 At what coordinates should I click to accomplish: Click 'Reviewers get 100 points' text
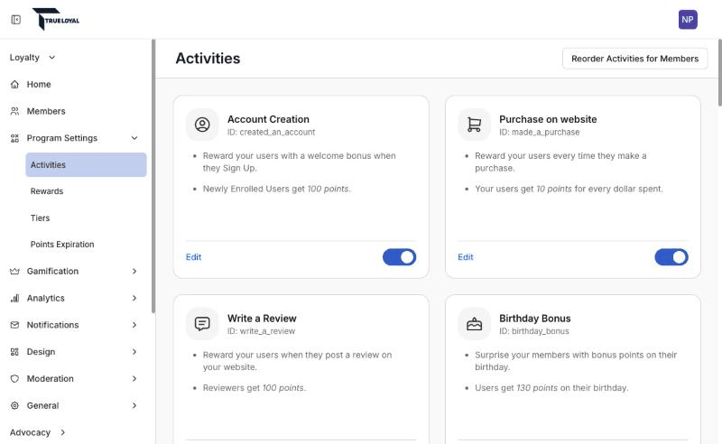[255, 388]
